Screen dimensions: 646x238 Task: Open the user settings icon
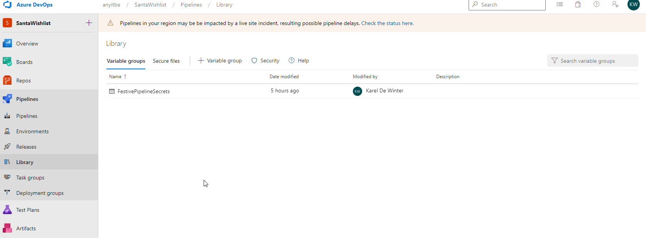(615, 5)
